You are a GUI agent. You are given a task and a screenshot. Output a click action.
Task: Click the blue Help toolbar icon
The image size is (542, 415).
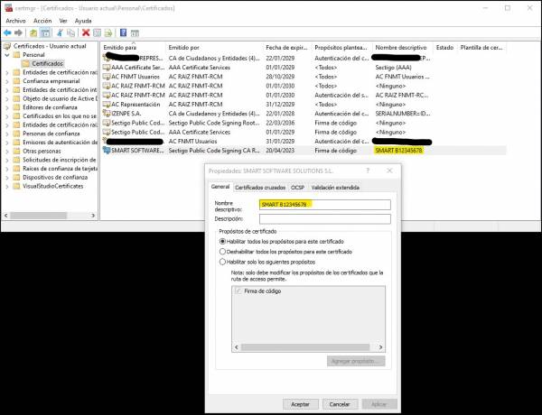click(123, 32)
